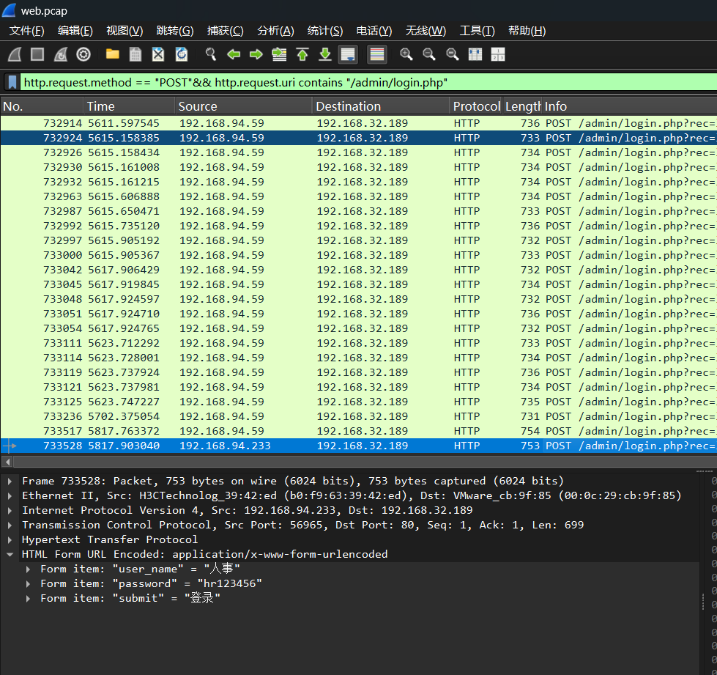Jump to the first packet icon

click(x=302, y=54)
